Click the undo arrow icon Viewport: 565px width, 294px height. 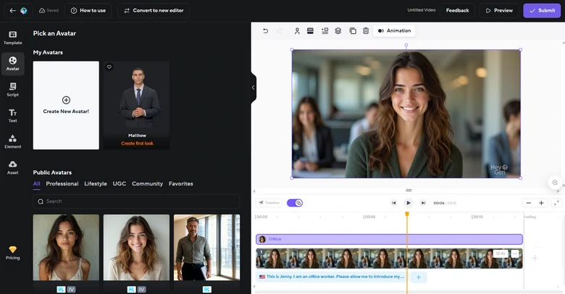265,31
